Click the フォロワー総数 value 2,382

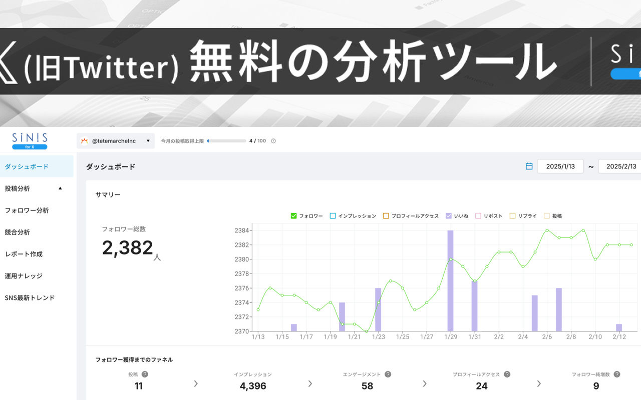click(x=128, y=247)
